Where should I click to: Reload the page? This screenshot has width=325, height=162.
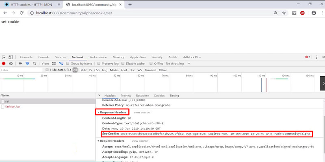click(x=22, y=13)
